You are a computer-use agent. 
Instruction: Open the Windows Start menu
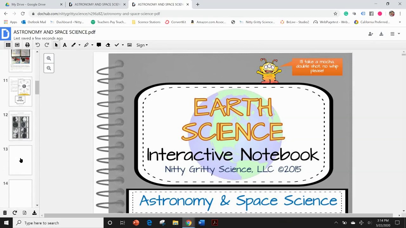tap(6, 223)
